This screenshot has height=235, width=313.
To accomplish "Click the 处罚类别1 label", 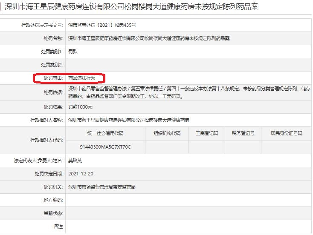I will point(52,52).
